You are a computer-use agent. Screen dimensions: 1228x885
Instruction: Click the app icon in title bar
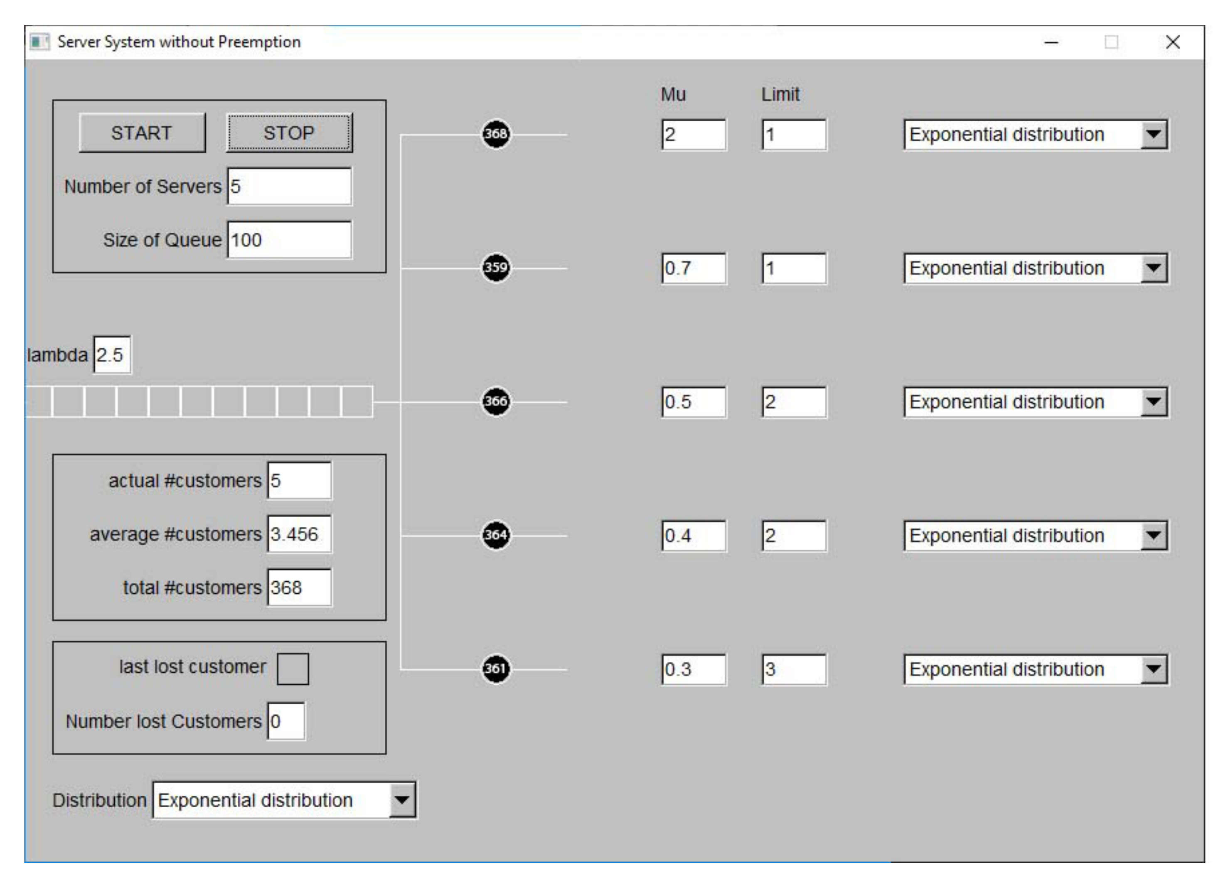pyautogui.click(x=39, y=42)
